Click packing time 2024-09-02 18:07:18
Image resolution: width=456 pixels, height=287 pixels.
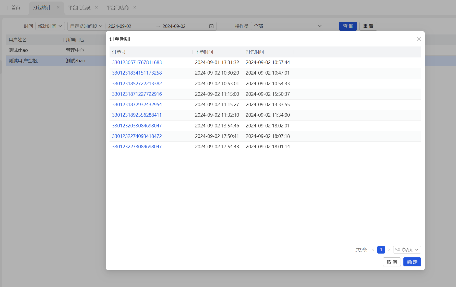coord(268,136)
